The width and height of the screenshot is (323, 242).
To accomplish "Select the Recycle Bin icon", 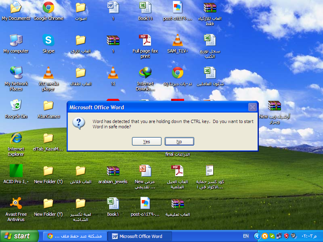I will pos(16,108).
